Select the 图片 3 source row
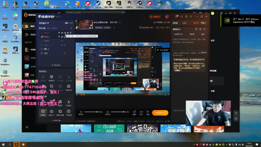Viewport: 261px width, 147px height. click(x=56, y=49)
